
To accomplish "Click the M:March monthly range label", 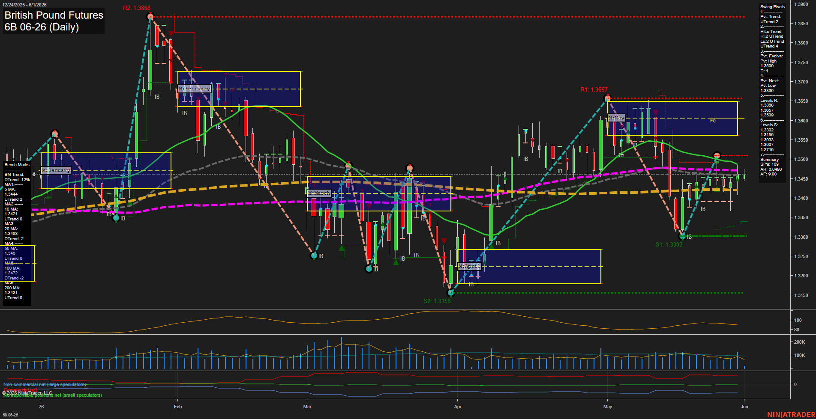I will point(319,193).
